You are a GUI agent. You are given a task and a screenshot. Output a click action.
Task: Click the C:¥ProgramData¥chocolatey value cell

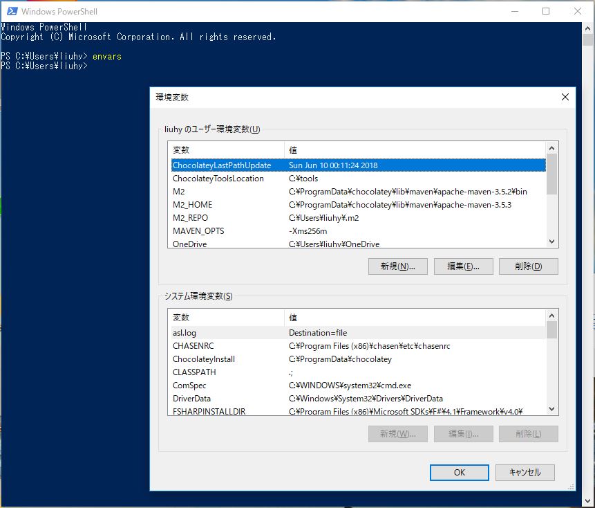tap(340, 359)
